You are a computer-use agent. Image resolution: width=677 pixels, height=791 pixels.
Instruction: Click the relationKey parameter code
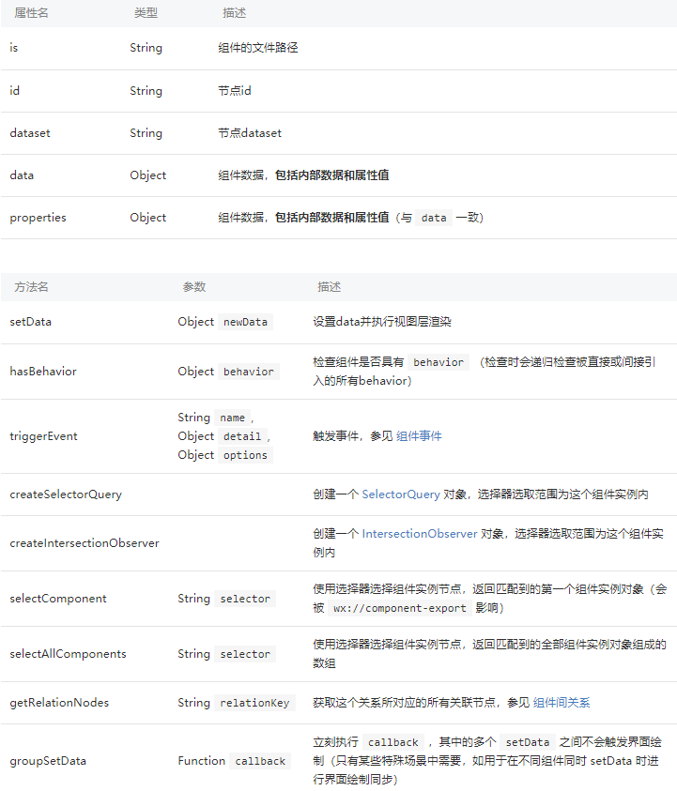coord(254,703)
